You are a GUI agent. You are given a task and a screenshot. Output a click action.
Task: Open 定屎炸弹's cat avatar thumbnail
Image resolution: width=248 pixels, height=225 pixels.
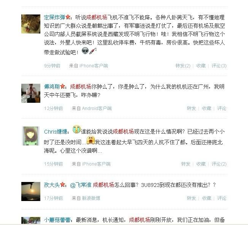click(x=31, y=24)
